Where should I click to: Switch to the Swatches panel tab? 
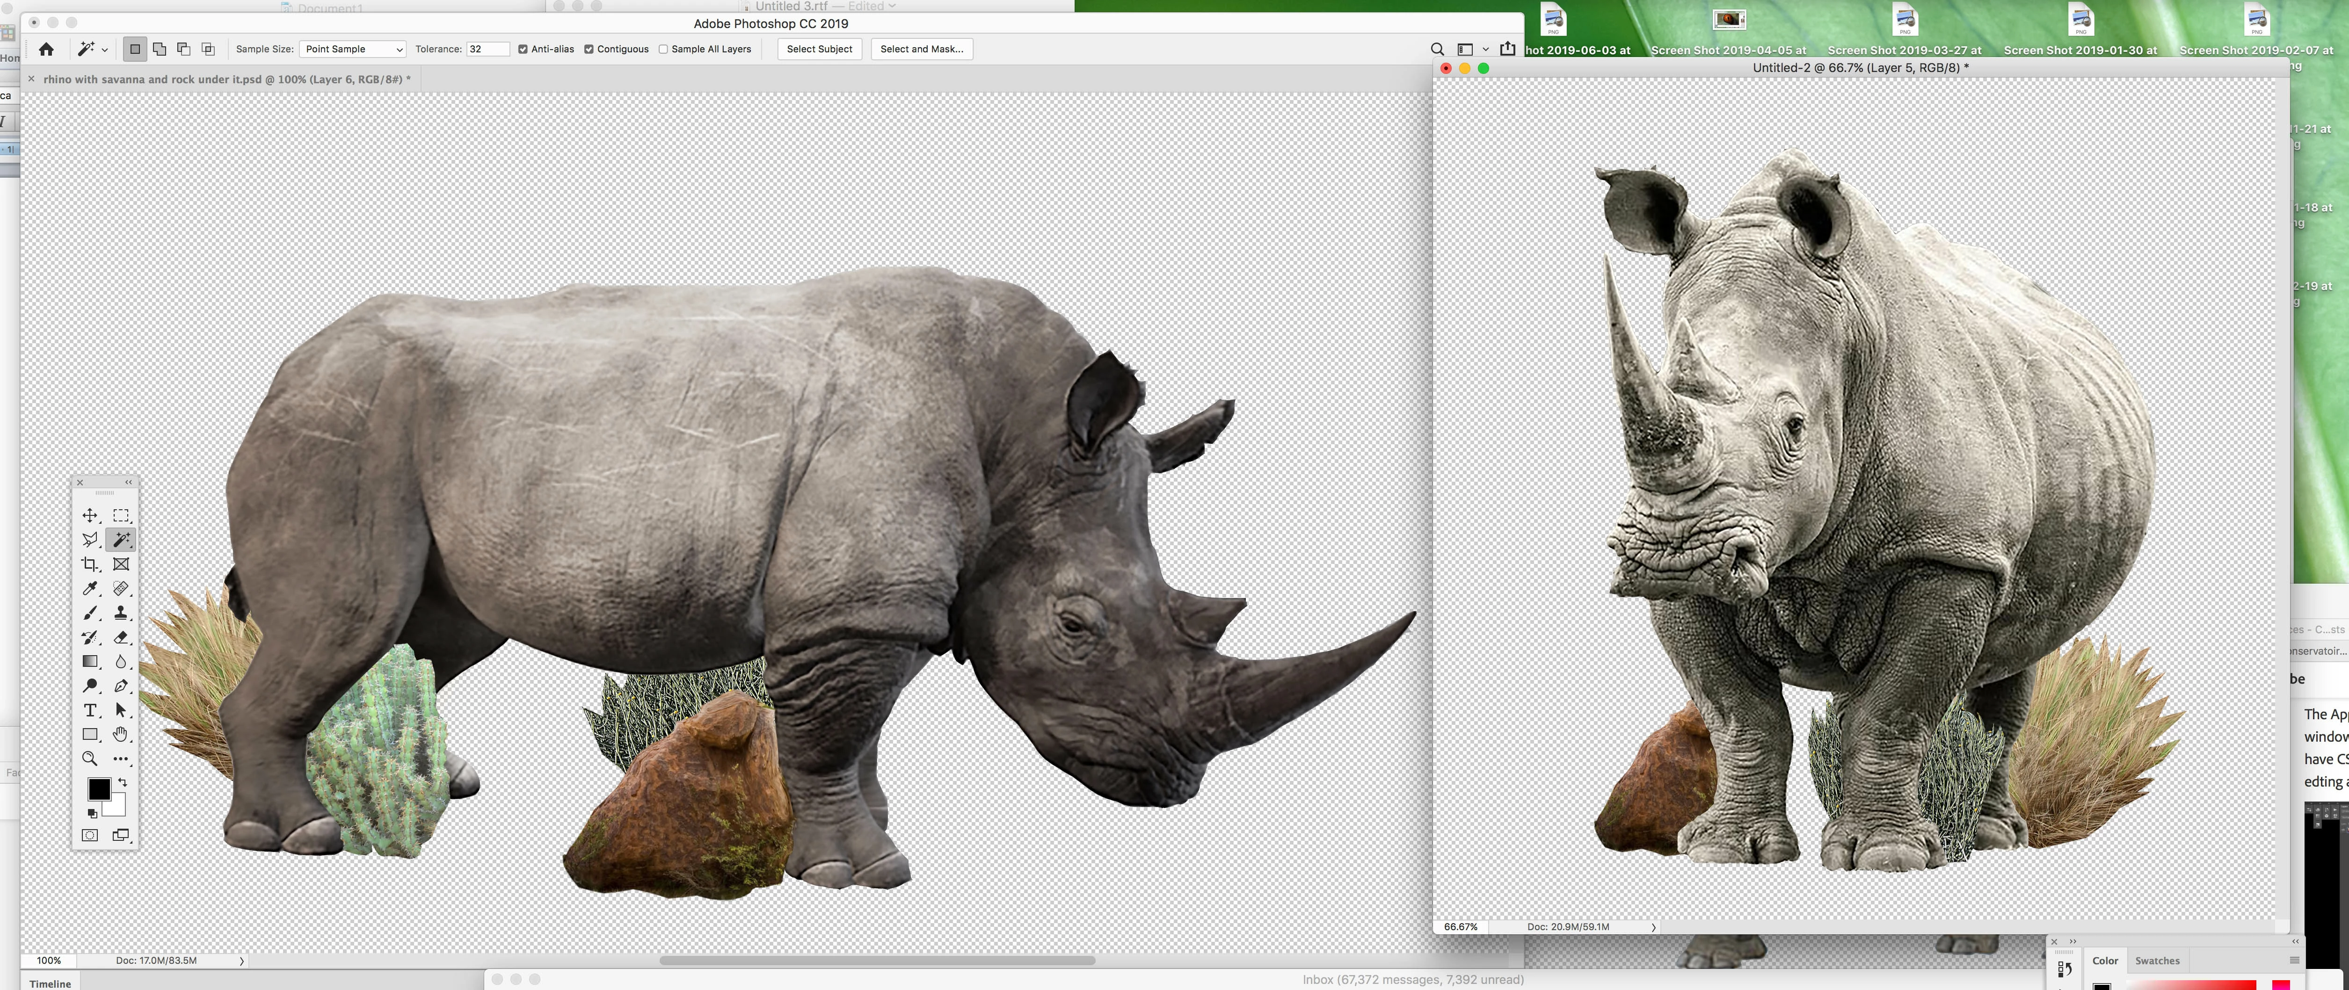[2157, 961]
